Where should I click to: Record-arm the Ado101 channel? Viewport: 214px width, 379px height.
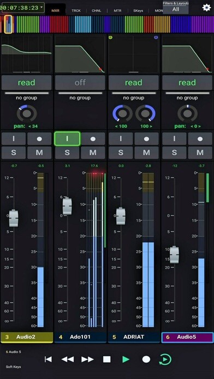(93, 139)
